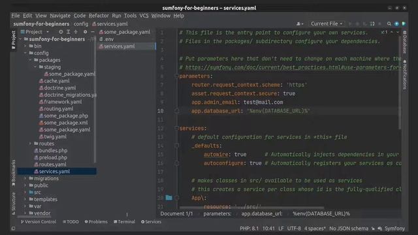The image size is (418, 235).
Task: Open Project panel gear options
Action: click(85, 32)
